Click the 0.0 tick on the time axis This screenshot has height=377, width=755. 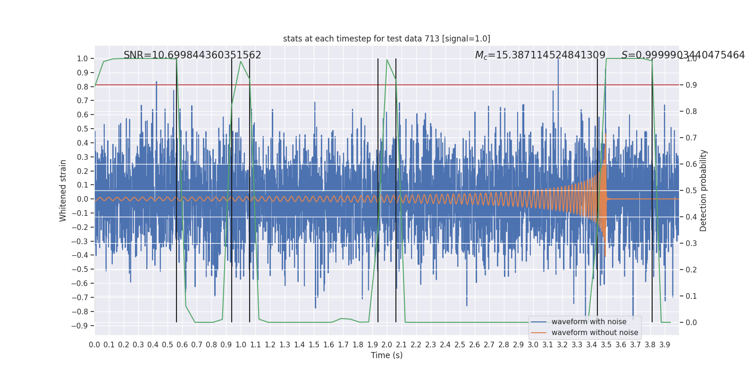pos(94,345)
